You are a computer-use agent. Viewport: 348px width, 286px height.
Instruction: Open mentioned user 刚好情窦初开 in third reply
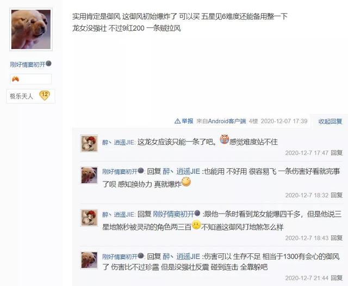(x=173, y=214)
